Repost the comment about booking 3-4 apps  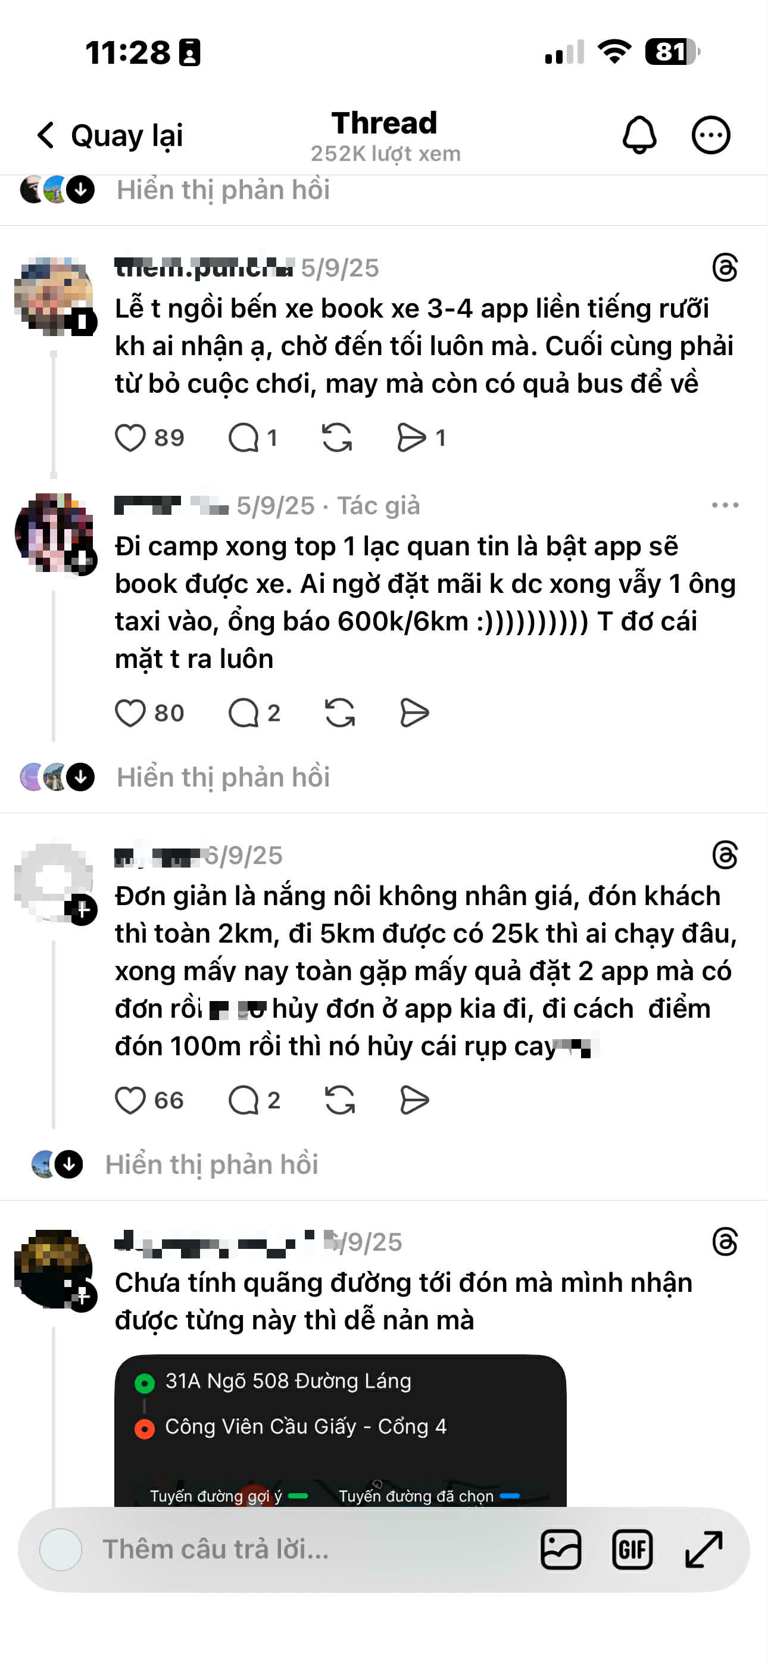(337, 438)
